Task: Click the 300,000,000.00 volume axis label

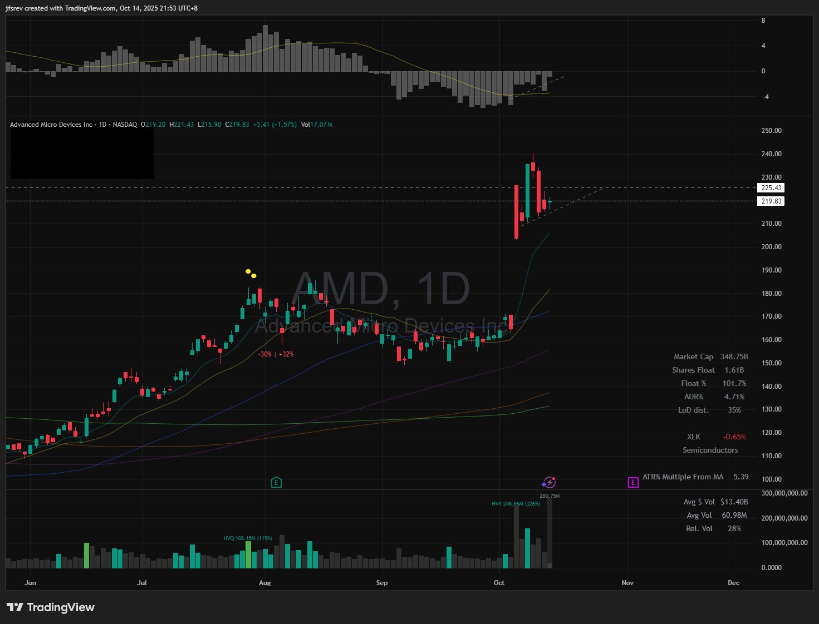Action: coord(784,493)
